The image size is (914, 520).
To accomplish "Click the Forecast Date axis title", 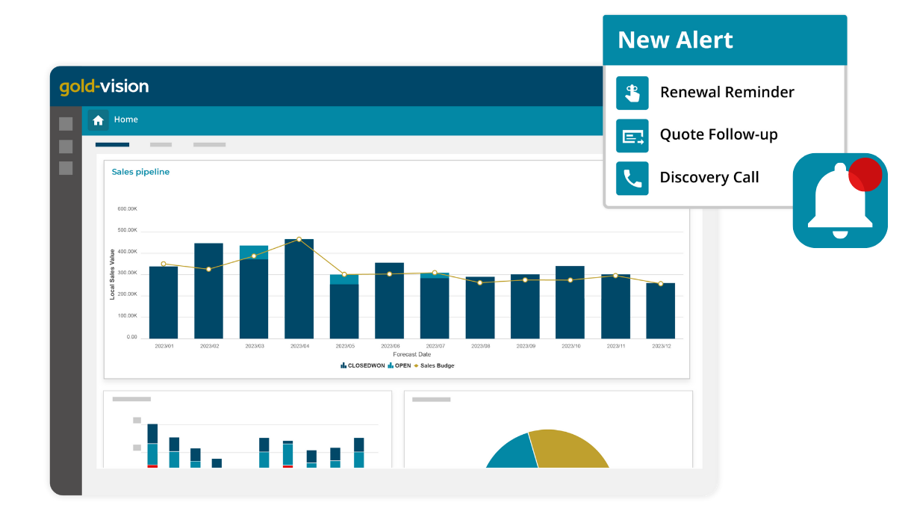I will 412,354.
